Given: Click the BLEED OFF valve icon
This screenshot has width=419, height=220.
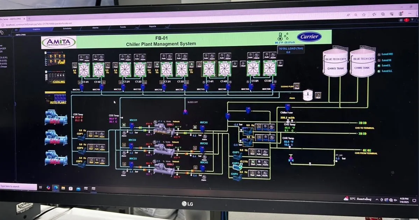Looking at the screenshot, I should click(185, 112).
